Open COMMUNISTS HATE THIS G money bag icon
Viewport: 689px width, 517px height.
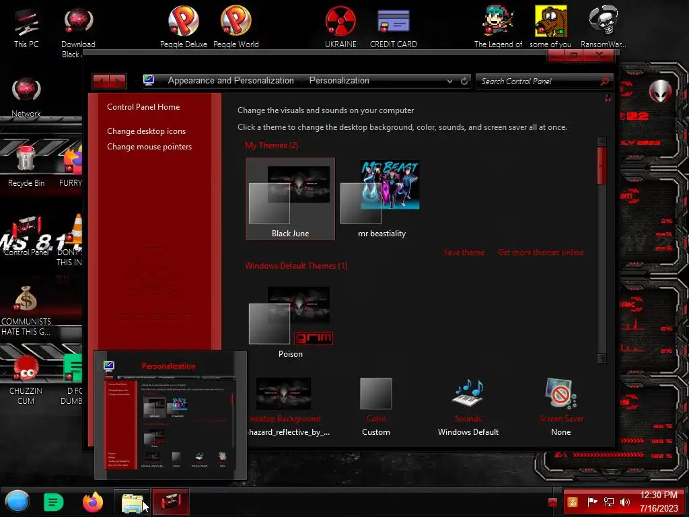pos(26,310)
